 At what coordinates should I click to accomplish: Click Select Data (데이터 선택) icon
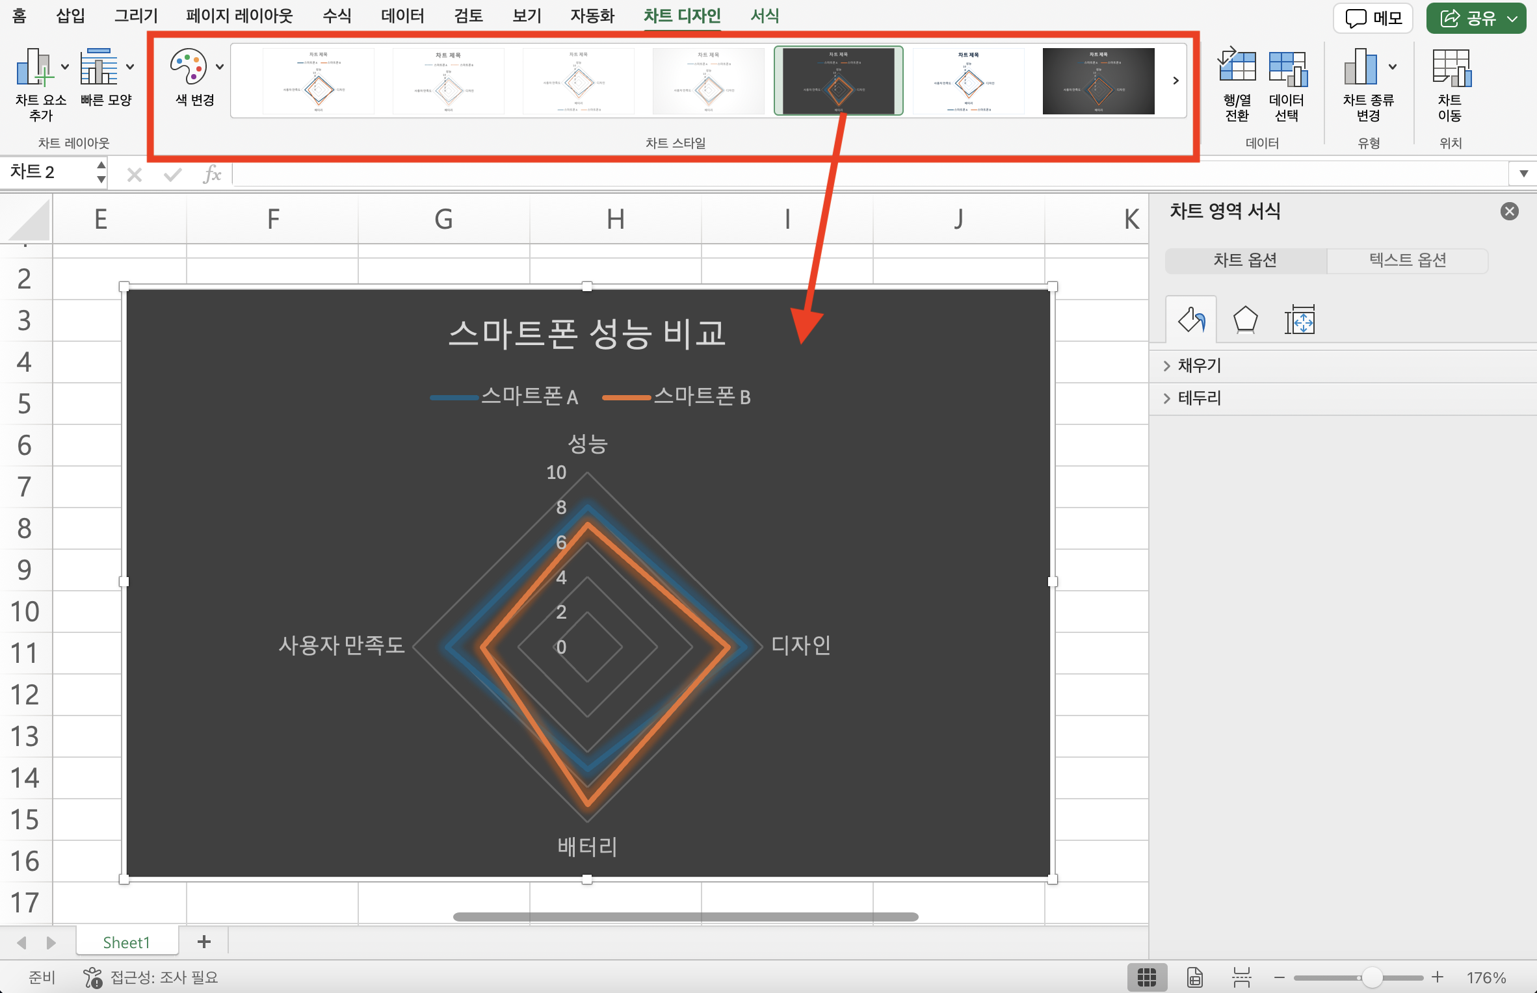click(1287, 68)
